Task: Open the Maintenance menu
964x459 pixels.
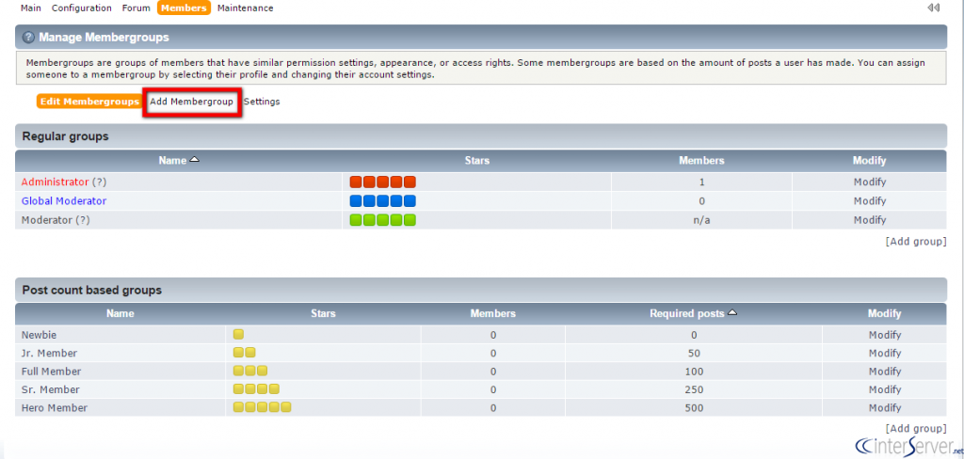Action: pos(246,8)
